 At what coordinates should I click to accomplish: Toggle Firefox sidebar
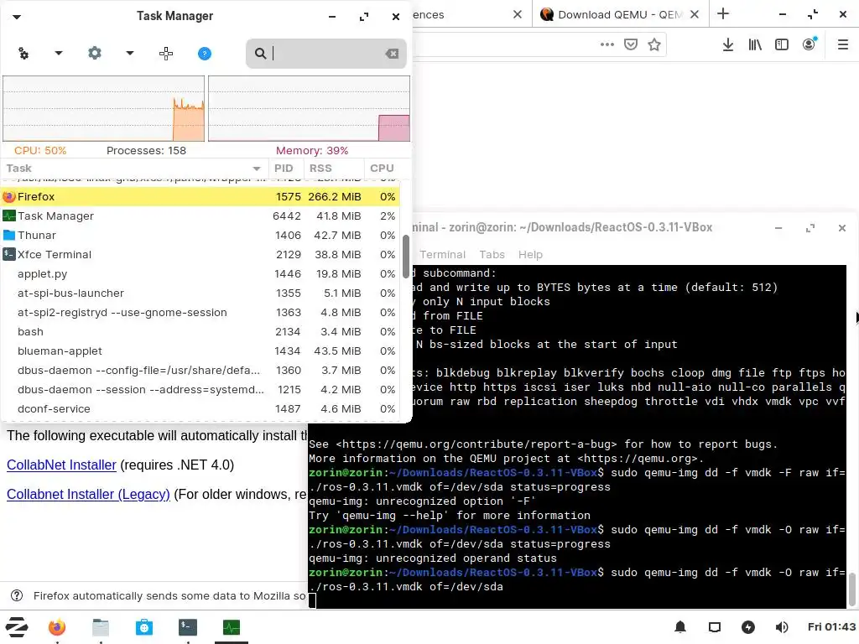click(x=782, y=44)
